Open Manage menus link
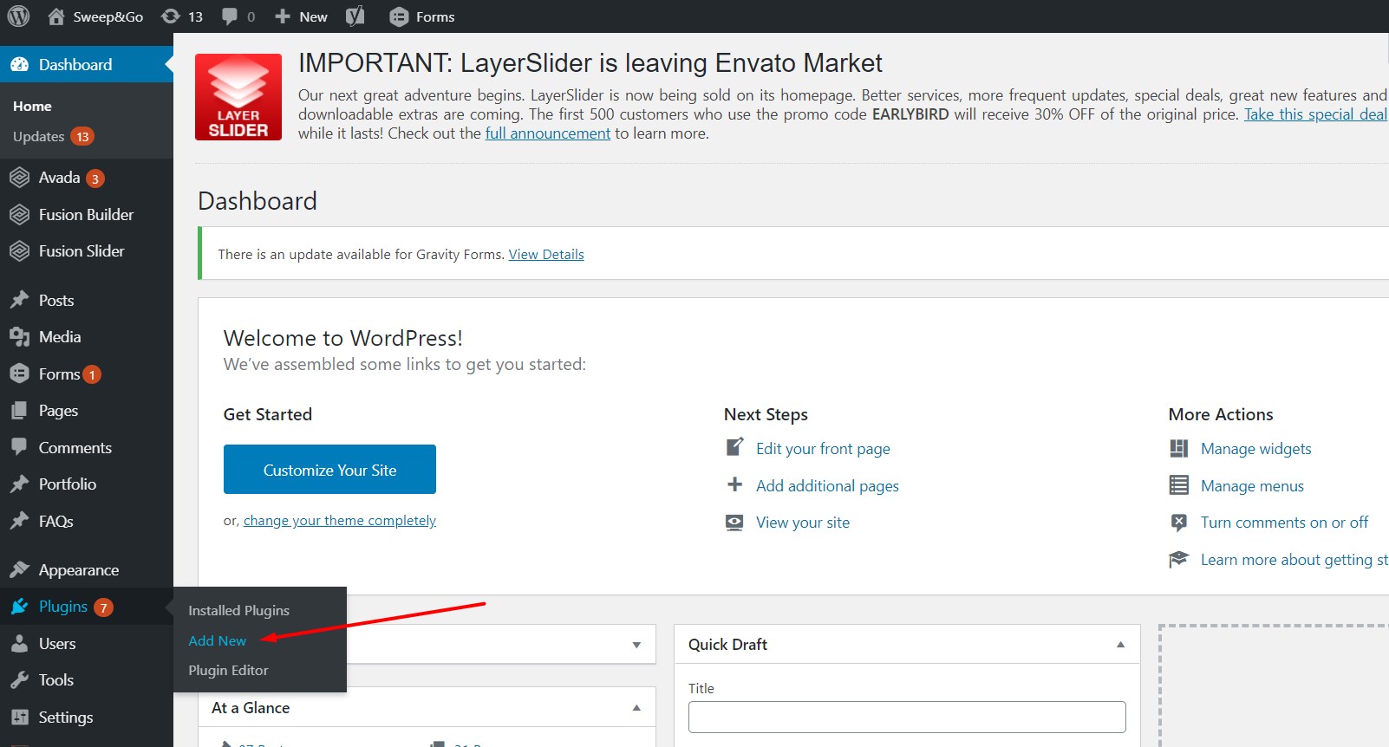 click(x=1252, y=486)
